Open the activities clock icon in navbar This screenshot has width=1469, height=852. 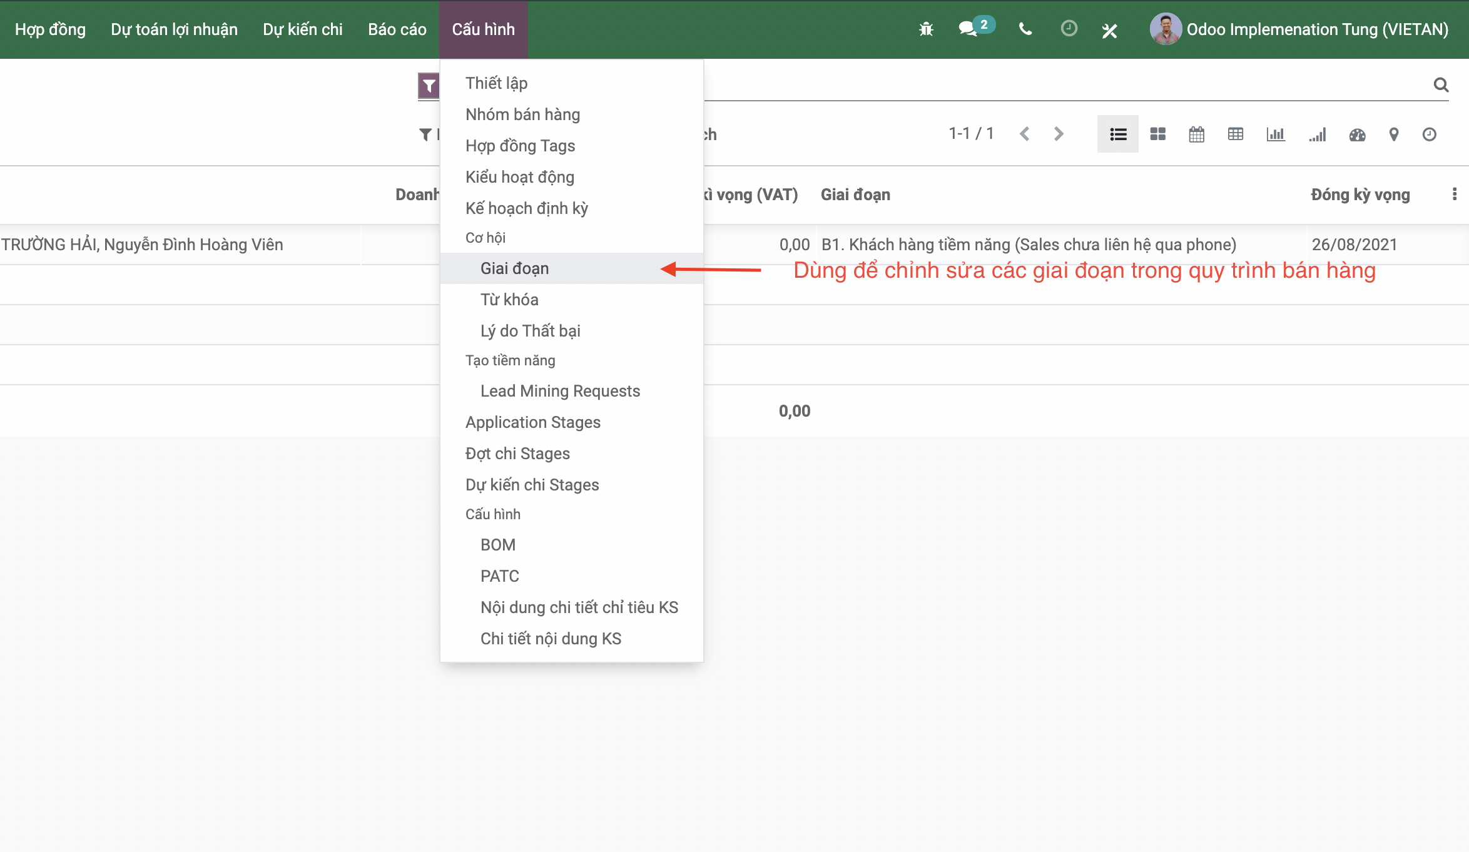tap(1069, 29)
